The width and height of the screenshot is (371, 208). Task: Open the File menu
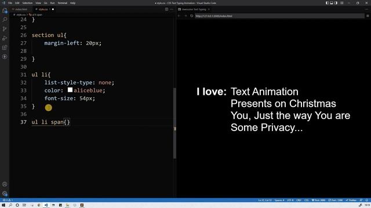tap(10, 3)
